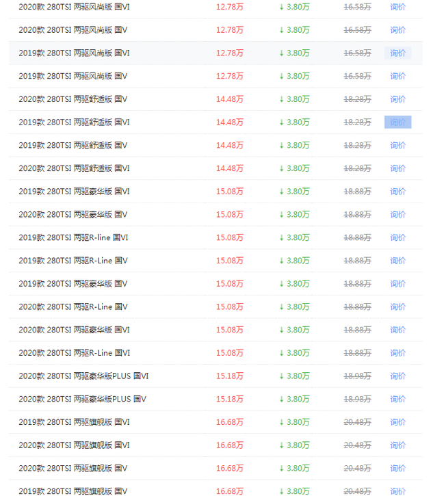The width and height of the screenshot is (431, 496).
Task: Click 询价 for 2019款 两驱豪华版 国VI
Action: [397, 192]
